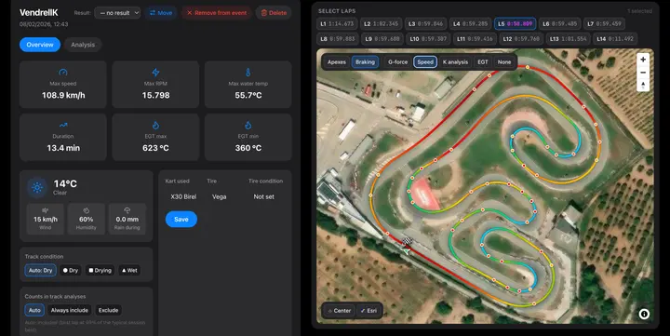Click Remove from event button
Image resolution: width=670 pixels, height=336 pixels.
[x=217, y=13]
